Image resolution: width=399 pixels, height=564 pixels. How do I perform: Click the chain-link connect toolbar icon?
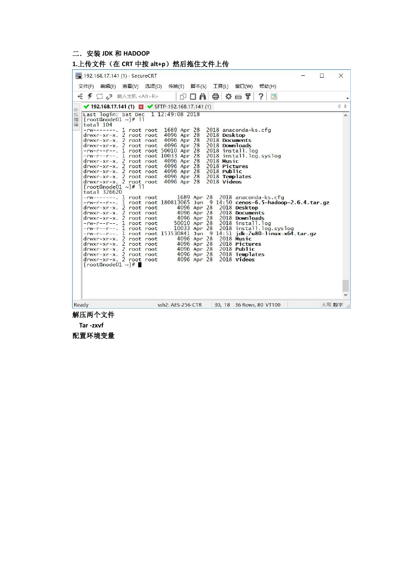(109, 96)
